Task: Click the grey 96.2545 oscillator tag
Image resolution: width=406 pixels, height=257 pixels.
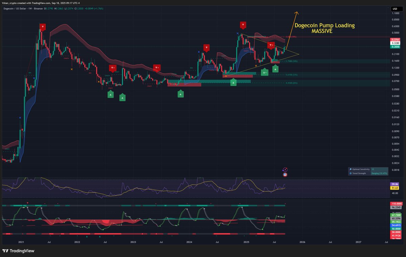Action: [396, 207]
